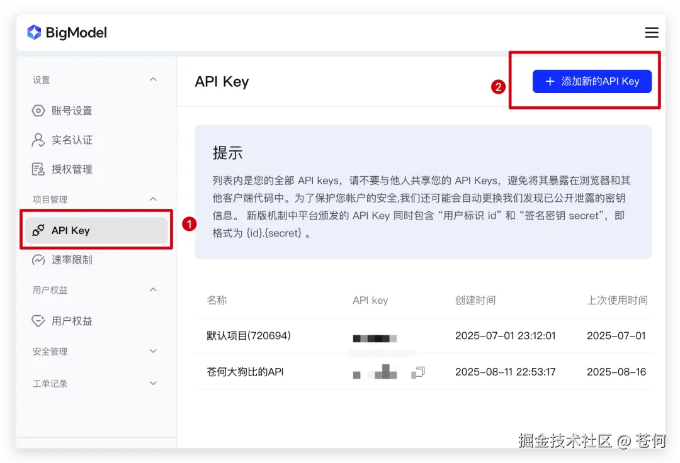This screenshot has height=463, width=680.
Task: Expand the 工单记录 section
Action: pyautogui.click(x=153, y=383)
